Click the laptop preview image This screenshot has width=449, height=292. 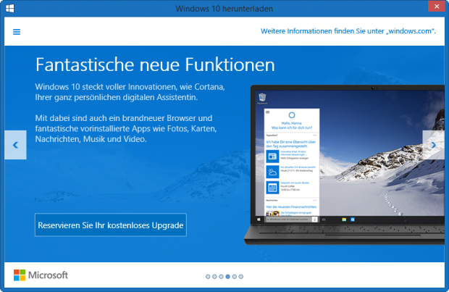344,164
